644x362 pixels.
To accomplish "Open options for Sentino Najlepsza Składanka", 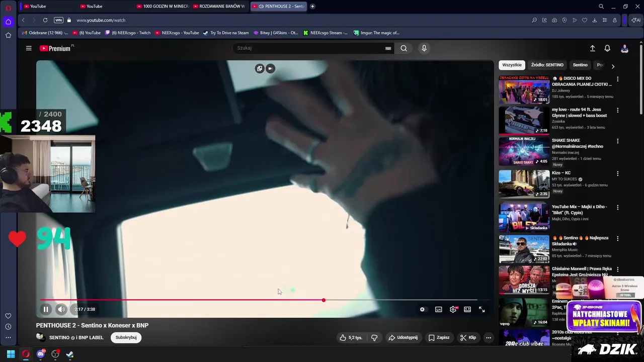I will coord(617,238).
